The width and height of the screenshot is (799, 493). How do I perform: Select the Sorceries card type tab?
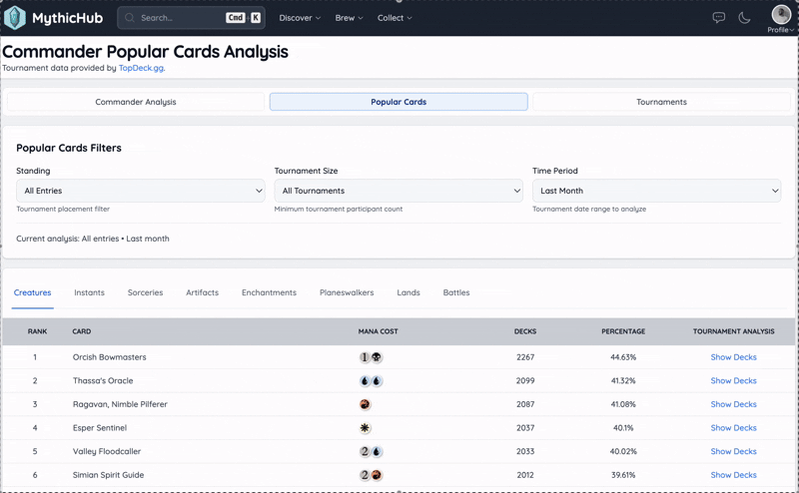coord(145,292)
